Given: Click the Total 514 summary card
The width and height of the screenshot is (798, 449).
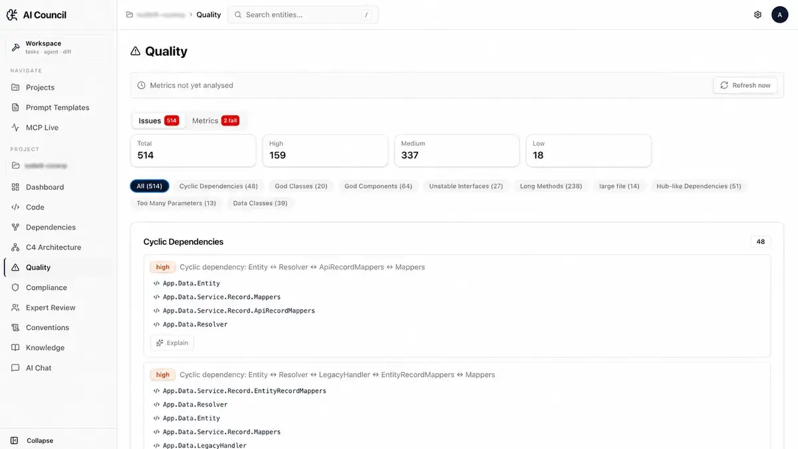Looking at the screenshot, I should [193, 150].
